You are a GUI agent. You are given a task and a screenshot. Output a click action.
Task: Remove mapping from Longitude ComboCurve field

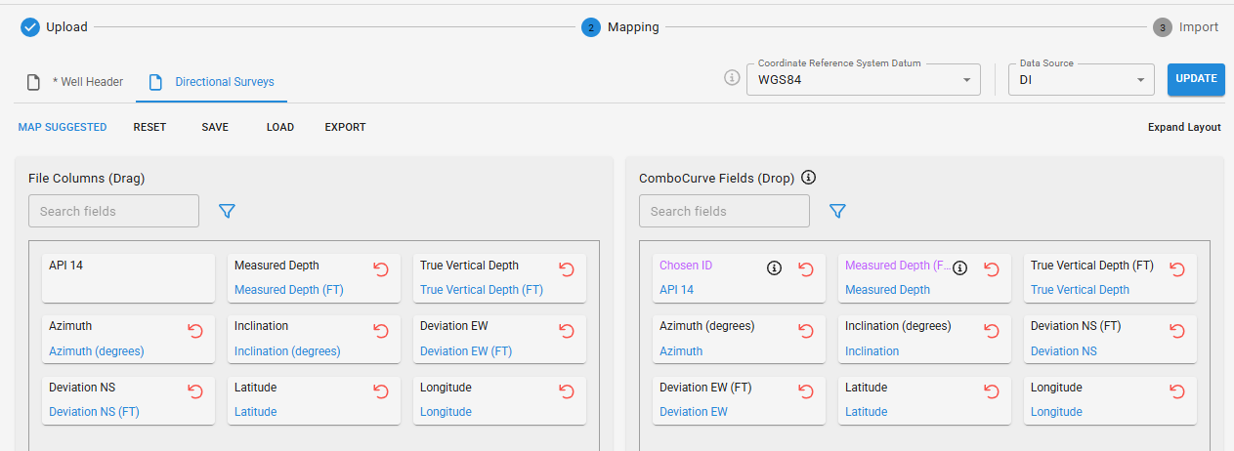tap(1177, 391)
